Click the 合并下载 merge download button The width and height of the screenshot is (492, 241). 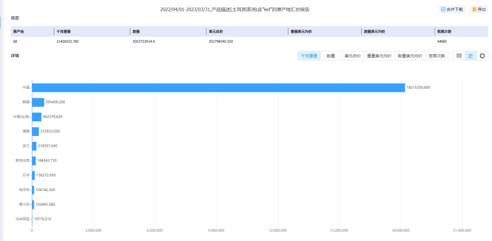451,9
